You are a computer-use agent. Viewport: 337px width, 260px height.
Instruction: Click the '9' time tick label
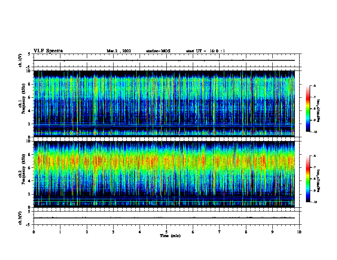[272, 232]
